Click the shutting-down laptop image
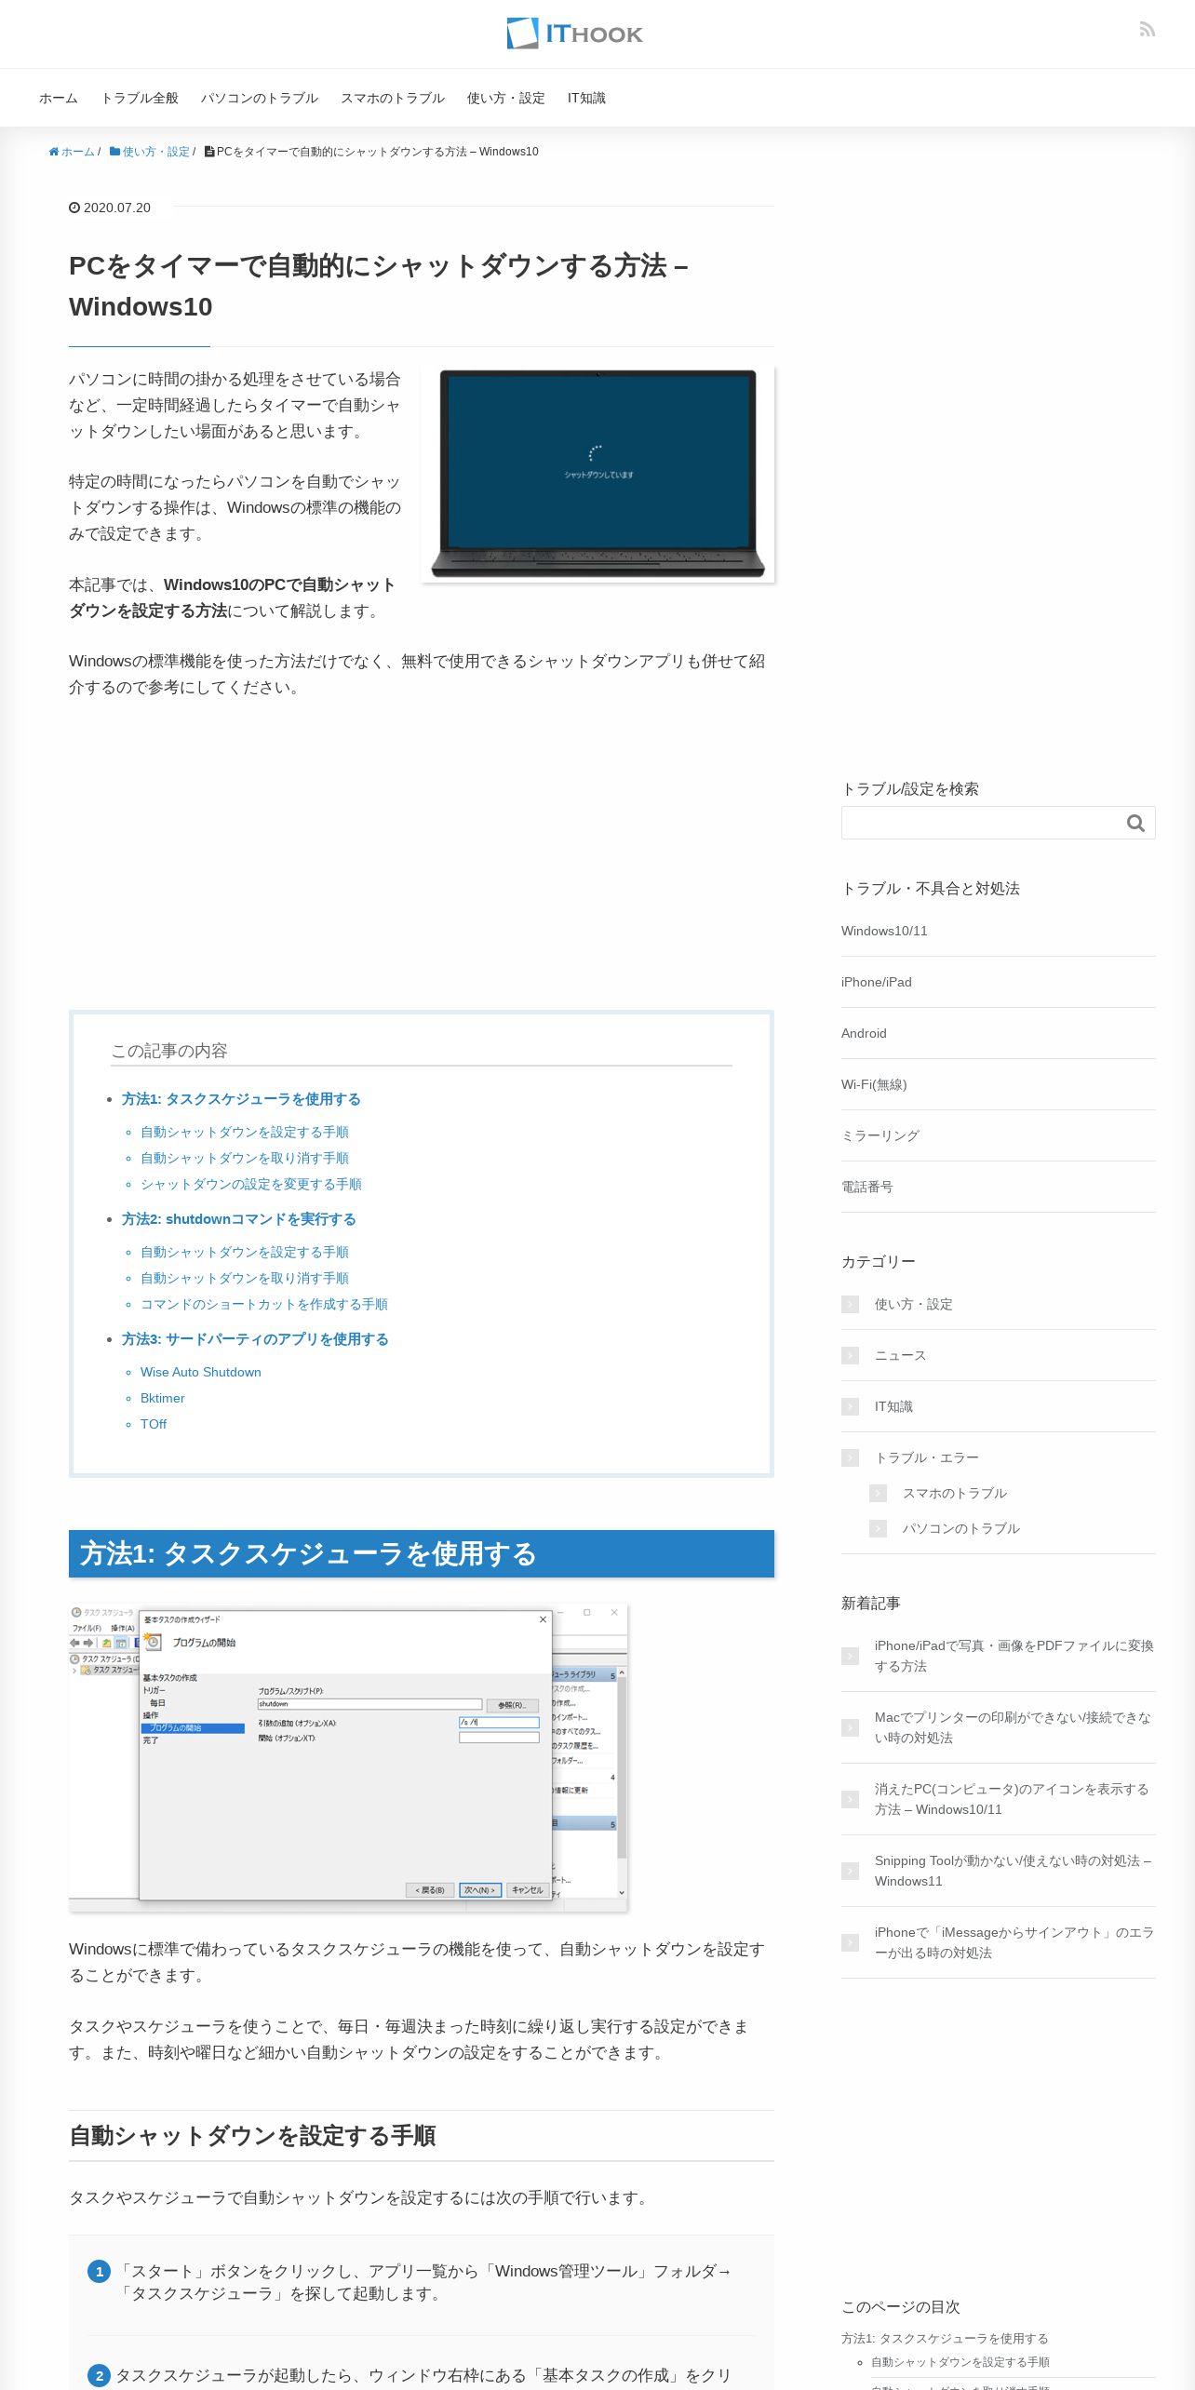The height and width of the screenshot is (2390, 1195). [597, 474]
